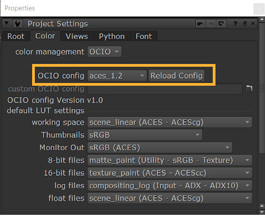This screenshot has width=265, height=217.
Task: Open the Python tab
Action: click(112, 36)
